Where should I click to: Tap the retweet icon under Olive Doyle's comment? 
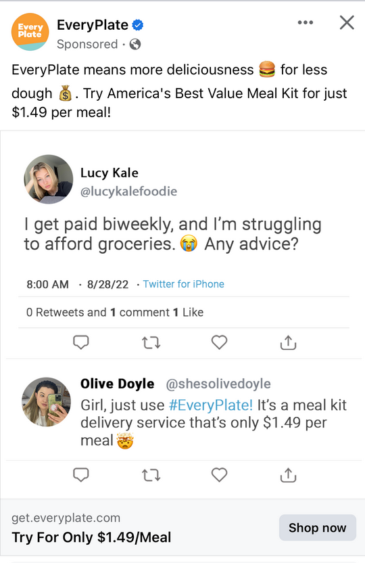pyautogui.click(x=151, y=476)
